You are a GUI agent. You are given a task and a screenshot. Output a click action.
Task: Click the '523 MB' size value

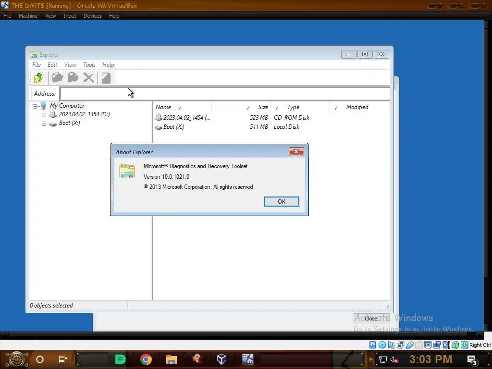point(259,118)
